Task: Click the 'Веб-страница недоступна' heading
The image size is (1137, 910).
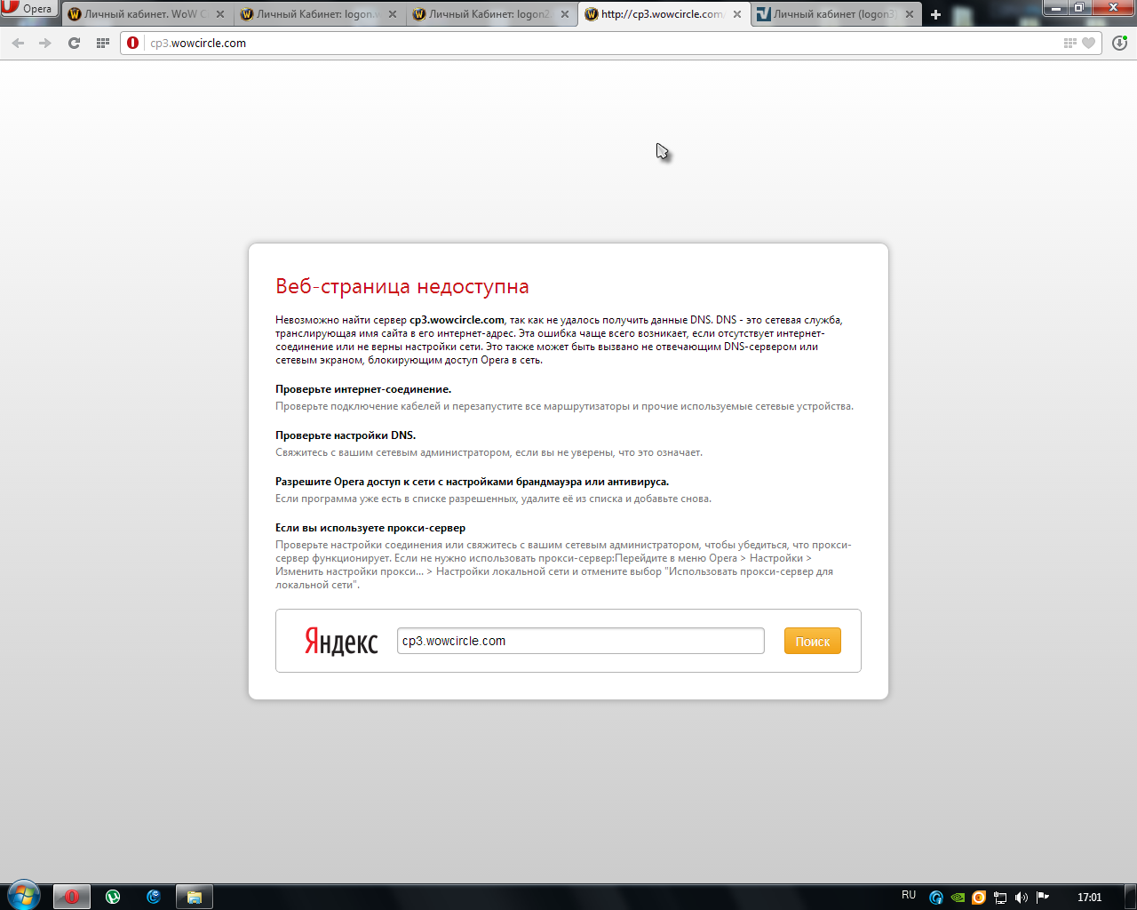Action: point(402,286)
